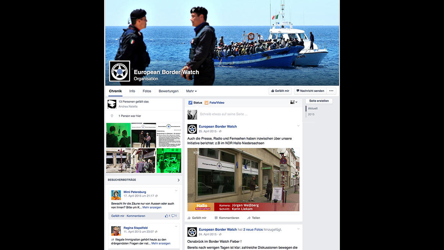Click the Andrea Natella name
The height and width of the screenshot is (250, 444).
coord(128,107)
